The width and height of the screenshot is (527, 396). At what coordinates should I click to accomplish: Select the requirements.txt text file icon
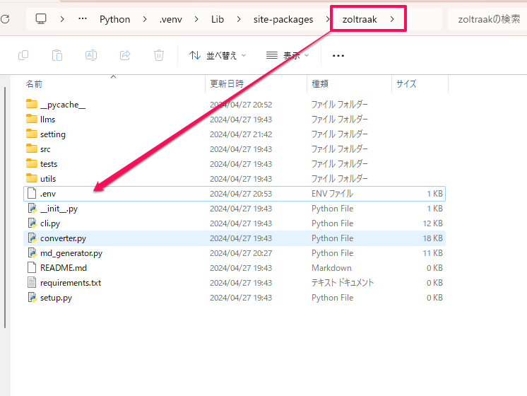click(x=32, y=282)
